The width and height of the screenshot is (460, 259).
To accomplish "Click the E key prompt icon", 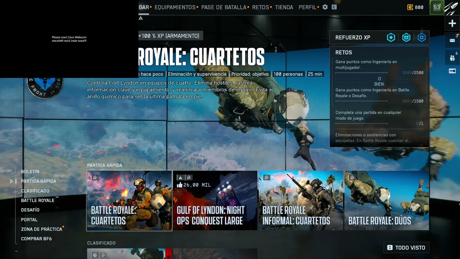I will tap(334, 7).
